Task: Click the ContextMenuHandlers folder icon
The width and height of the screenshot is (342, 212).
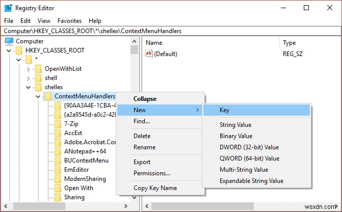Action: [48, 96]
